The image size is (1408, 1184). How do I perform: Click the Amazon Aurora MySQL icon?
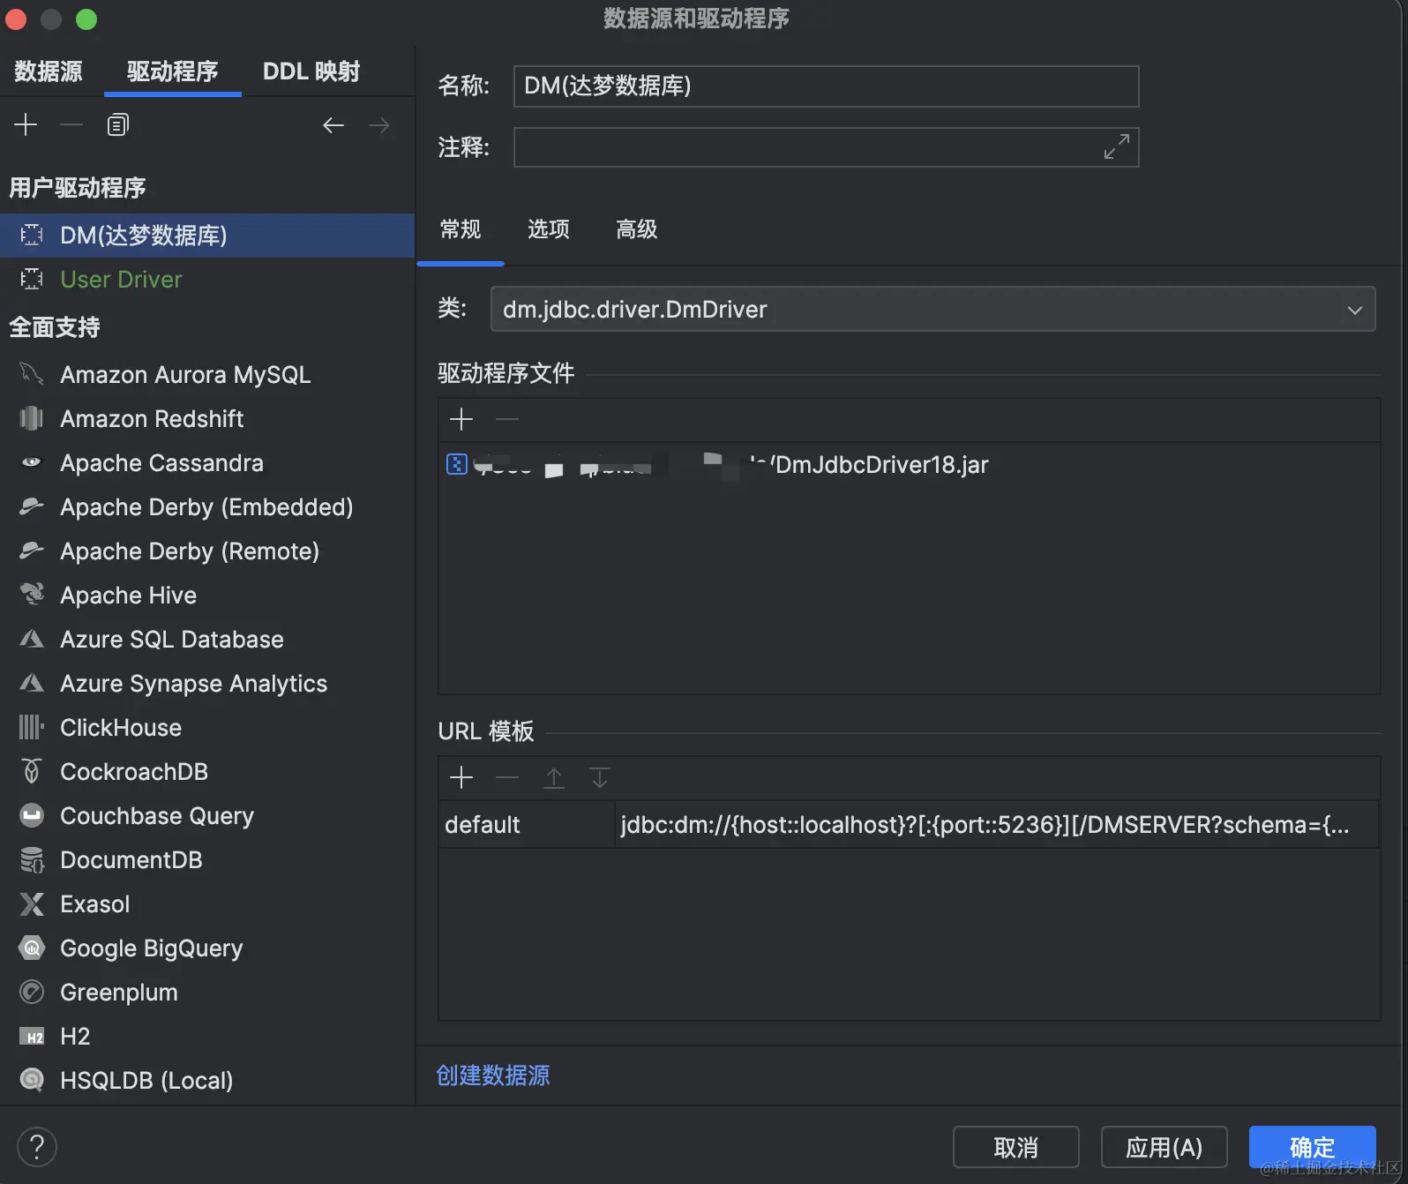32,374
